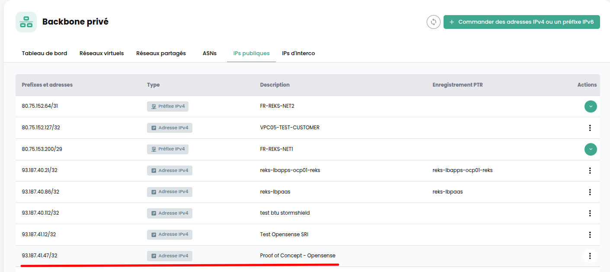Open the Réseaux virtuels tab

tap(102, 53)
